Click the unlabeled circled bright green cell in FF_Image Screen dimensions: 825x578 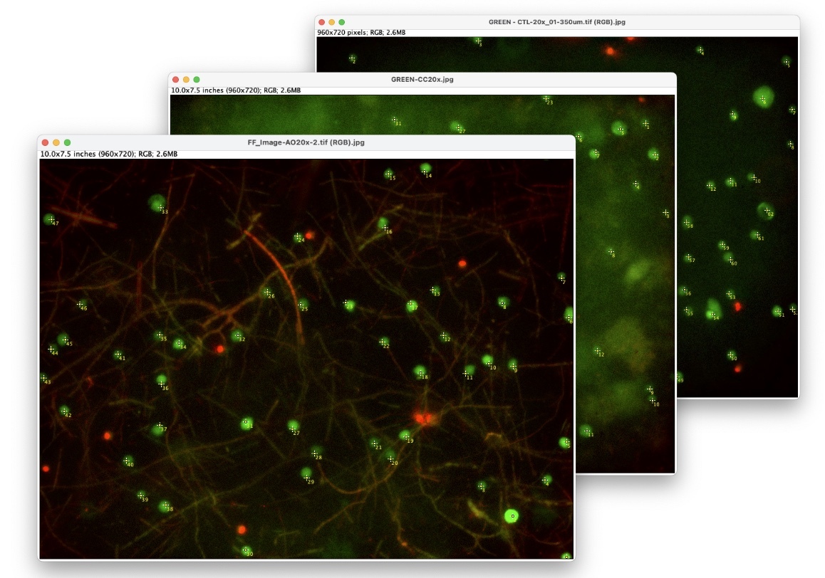click(x=512, y=516)
